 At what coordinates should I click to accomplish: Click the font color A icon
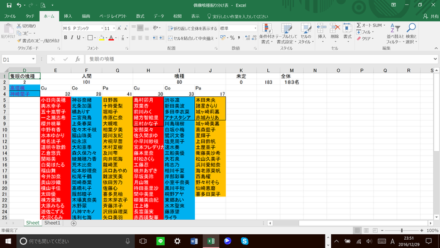pos(111,38)
